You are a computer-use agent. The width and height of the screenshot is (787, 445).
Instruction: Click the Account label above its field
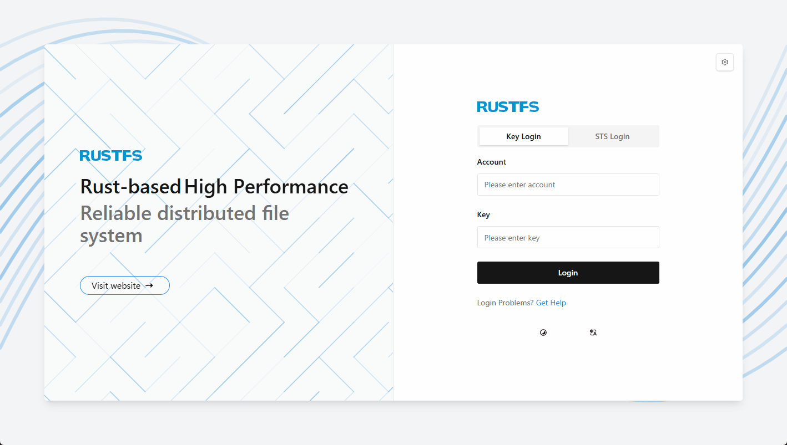(x=491, y=162)
